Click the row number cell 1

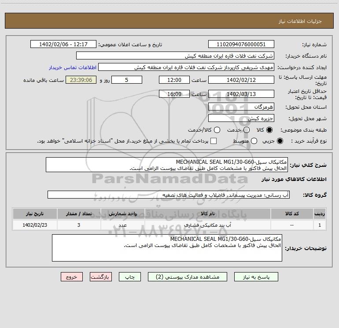[x=320, y=225]
